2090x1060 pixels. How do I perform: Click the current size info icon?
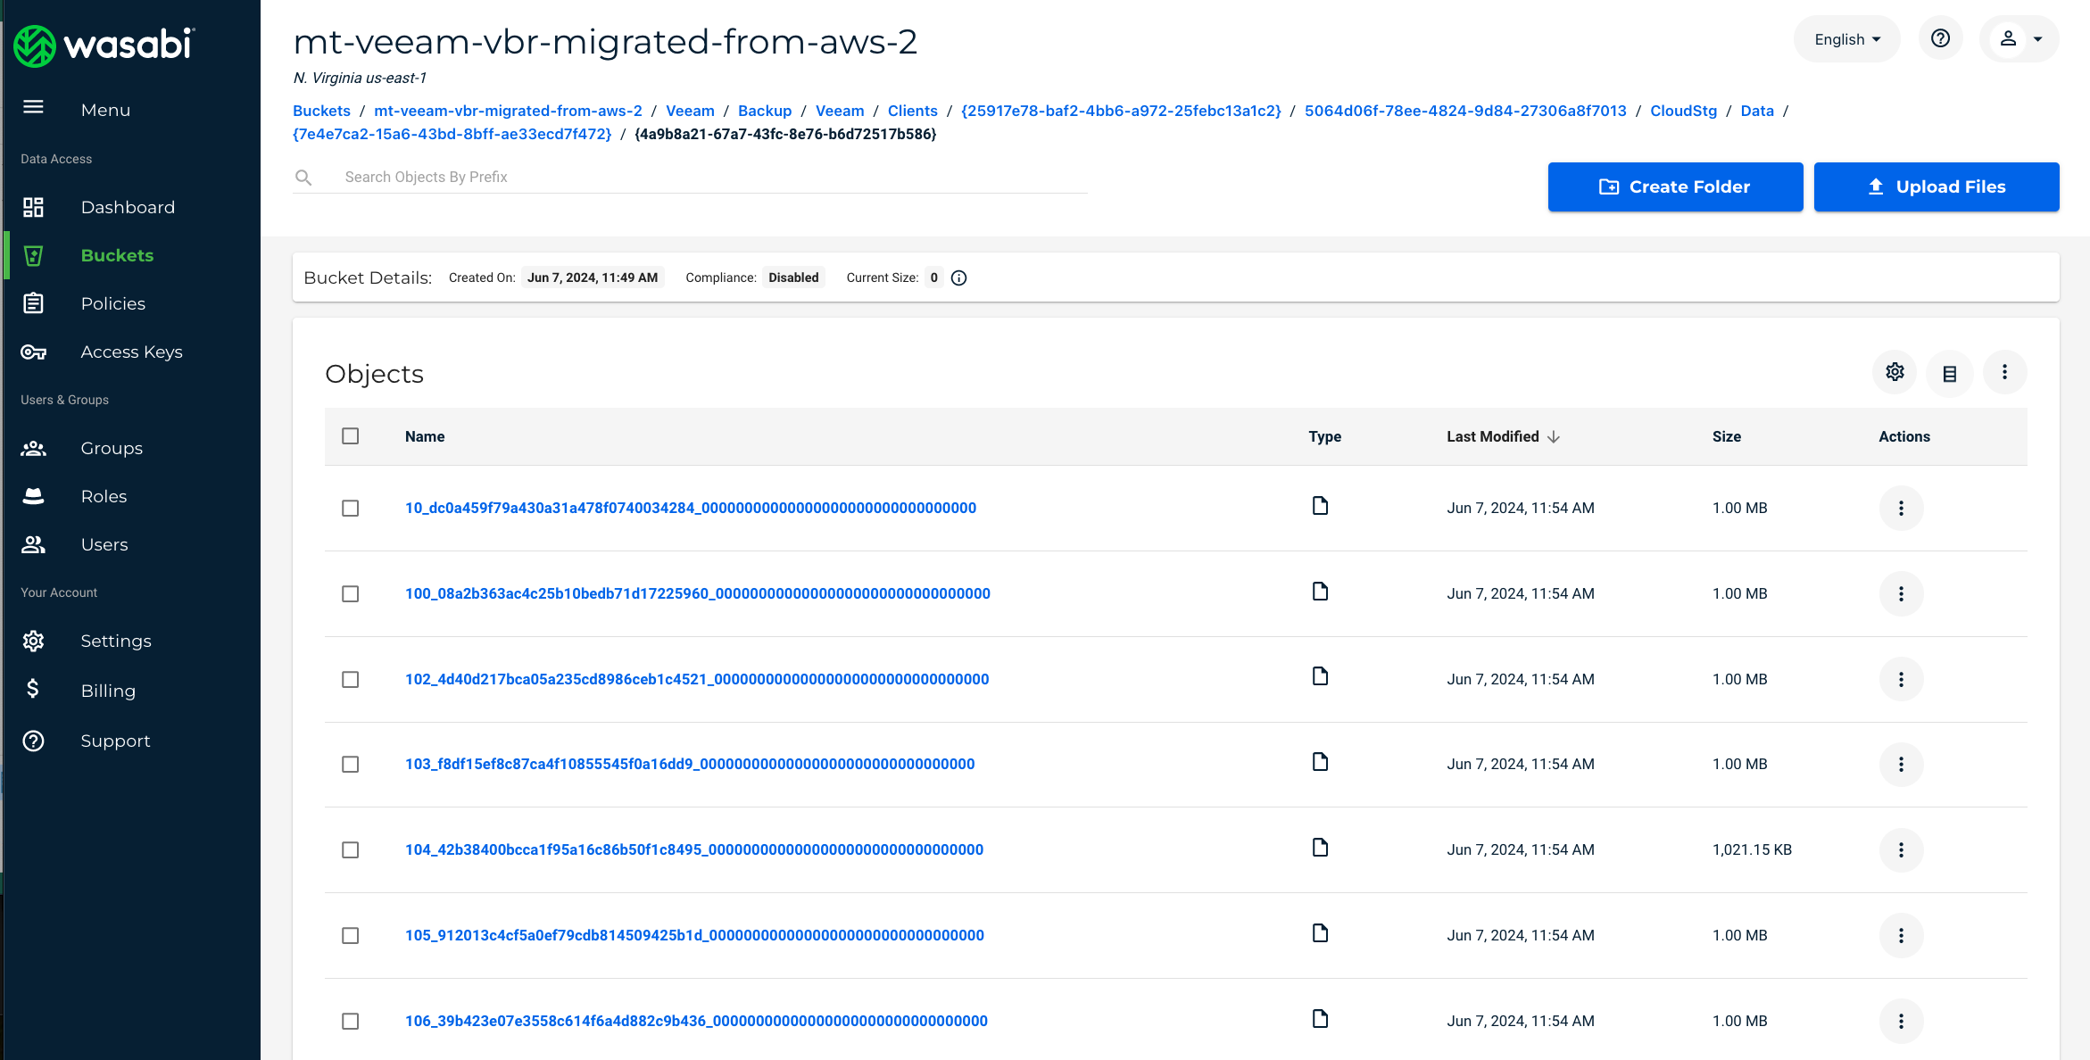pyautogui.click(x=958, y=277)
